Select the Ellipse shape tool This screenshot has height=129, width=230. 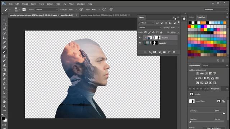4,97
